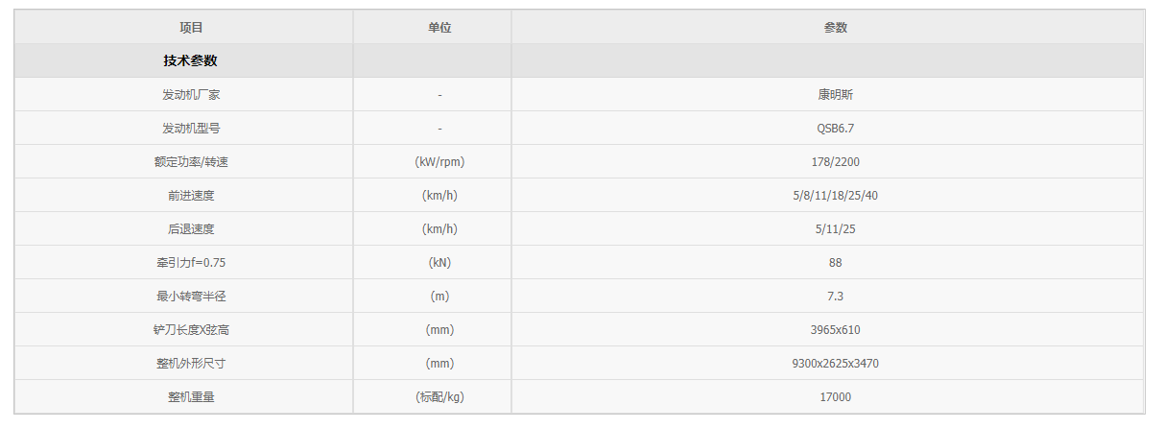The width and height of the screenshot is (1163, 428).
Task: Click the 后退速度 row label
Action: 191,229
